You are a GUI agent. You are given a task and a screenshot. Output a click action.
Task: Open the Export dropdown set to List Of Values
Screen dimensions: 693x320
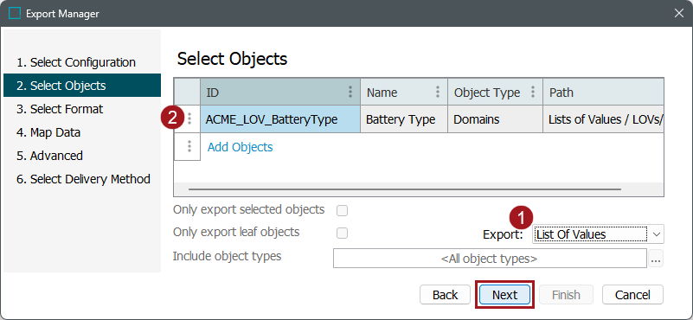[599, 234]
